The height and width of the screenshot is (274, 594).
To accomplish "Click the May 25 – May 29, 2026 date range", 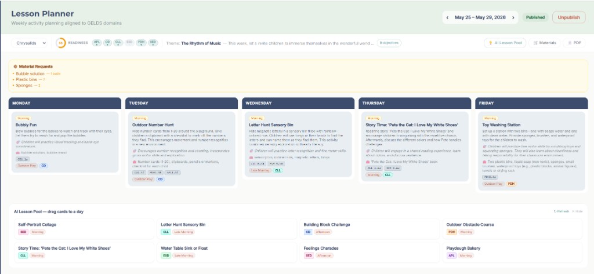I will 480,17.
